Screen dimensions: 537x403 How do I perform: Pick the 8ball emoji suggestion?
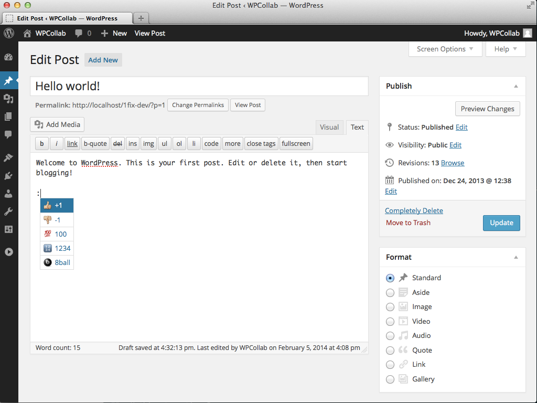(x=57, y=262)
